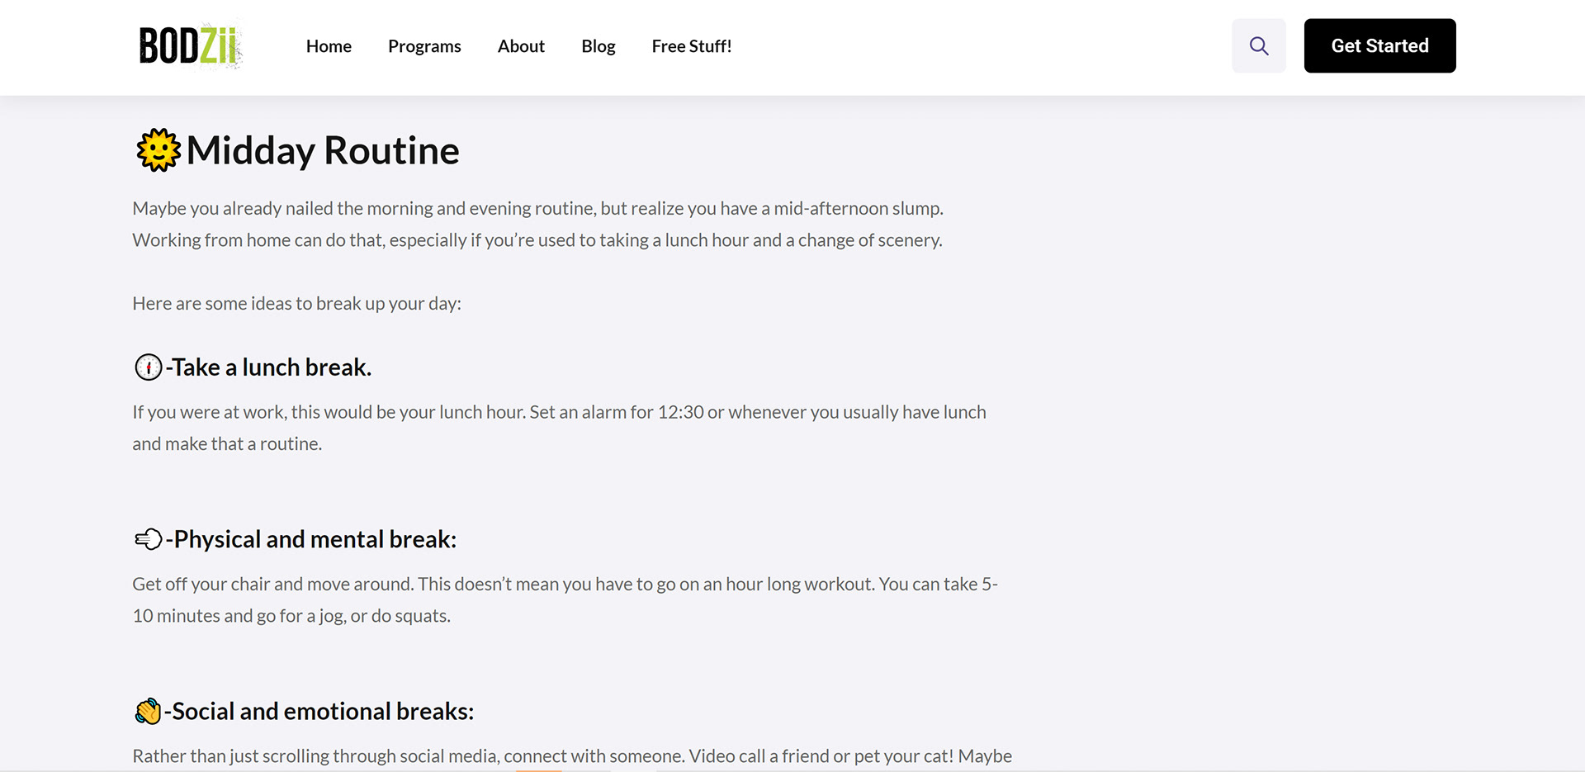This screenshot has height=772, width=1585.
Task: Click the paragraph starting 'If you were at work'
Action: click(560, 428)
